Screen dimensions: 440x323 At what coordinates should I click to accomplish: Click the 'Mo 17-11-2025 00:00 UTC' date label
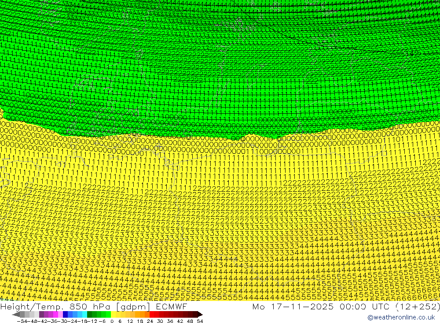[x=322, y=307]
